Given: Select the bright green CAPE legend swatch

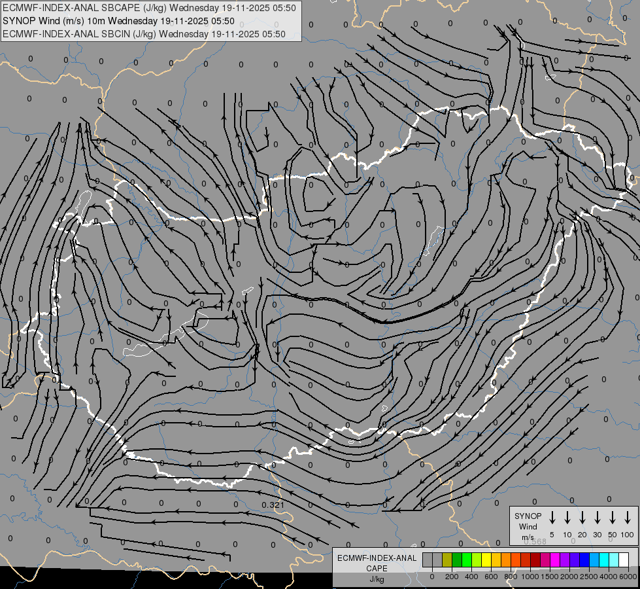Looking at the screenshot, I should [x=467, y=560].
